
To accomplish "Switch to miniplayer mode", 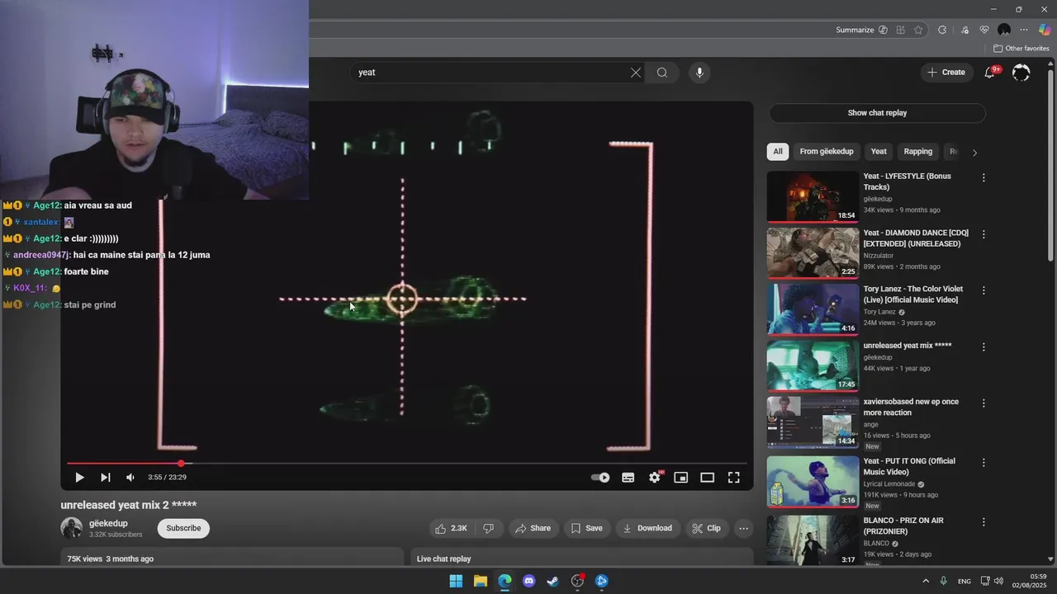I will (681, 477).
